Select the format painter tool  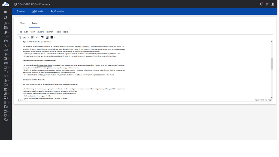pyautogui.click(x=42, y=37)
